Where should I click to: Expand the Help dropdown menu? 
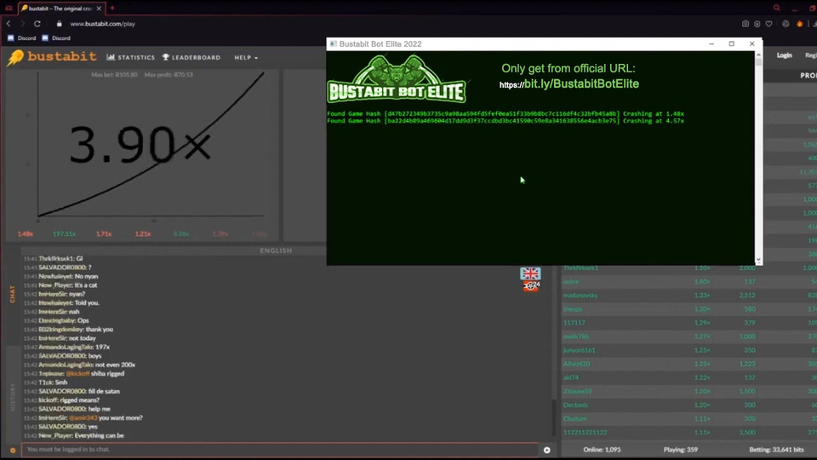pyautogui.click(x=246, y=57)
